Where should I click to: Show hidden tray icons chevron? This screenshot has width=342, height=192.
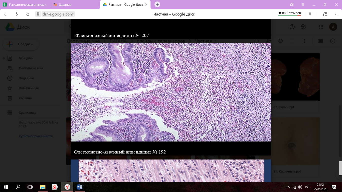point(288,187)
